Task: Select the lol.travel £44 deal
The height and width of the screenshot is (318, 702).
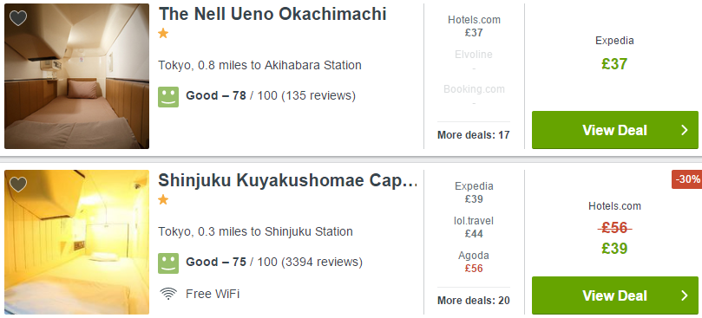Action: coord(474,227)
